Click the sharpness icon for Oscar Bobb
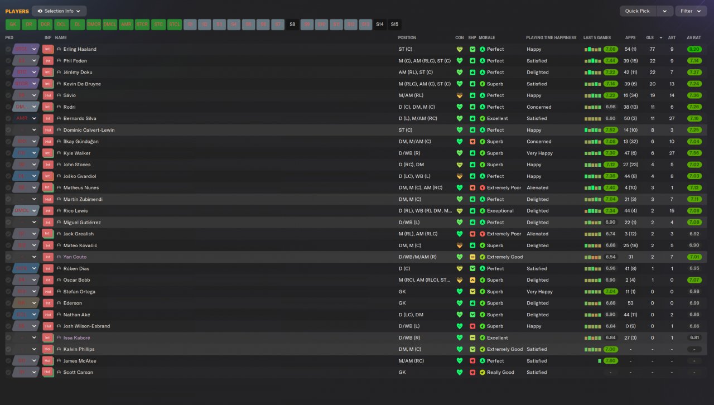The image size is (714, 405). point(472,280)
